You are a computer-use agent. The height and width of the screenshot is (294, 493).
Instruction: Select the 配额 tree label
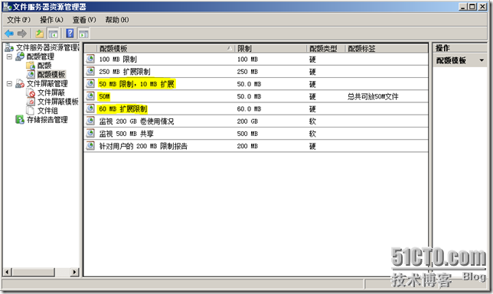pos(44,66)
